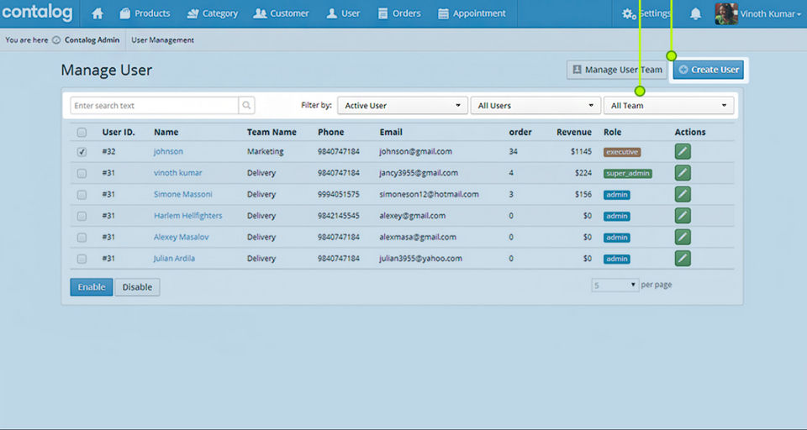The height and width of the screenshot is (430, 807).
Task: Click the contalog logo
Action: [37, 13]
